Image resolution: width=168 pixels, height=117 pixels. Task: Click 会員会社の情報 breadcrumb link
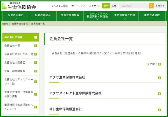tap(20, 24)
